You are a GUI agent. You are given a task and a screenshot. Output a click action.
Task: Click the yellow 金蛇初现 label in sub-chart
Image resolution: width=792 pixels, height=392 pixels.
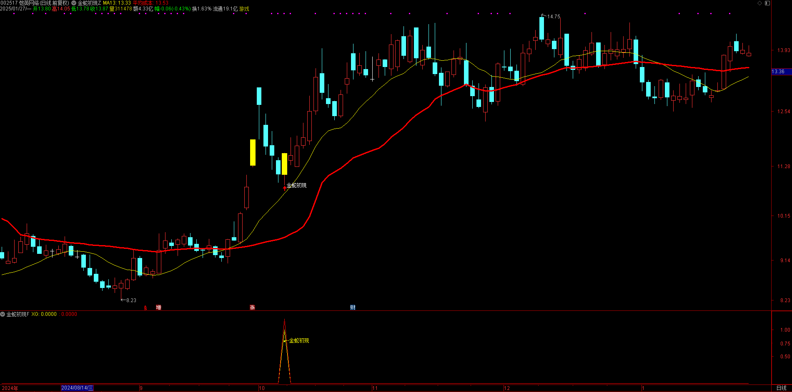tap(299, 340)
